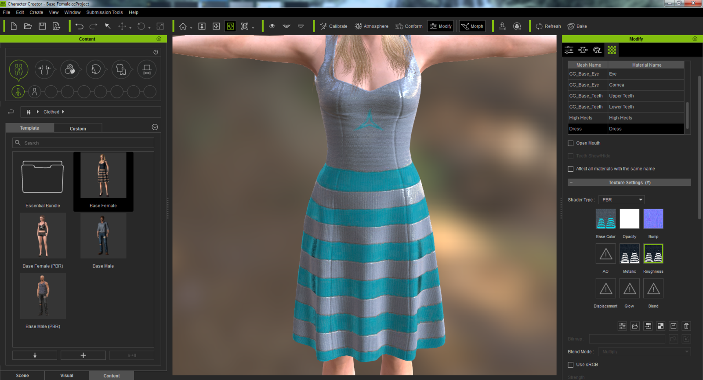Open the Help menu
Viewport: 703px width, 380px height.
coord(134,12)
